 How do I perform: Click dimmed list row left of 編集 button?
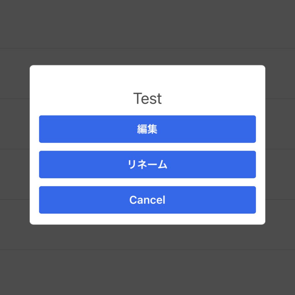tap(15, 124)
